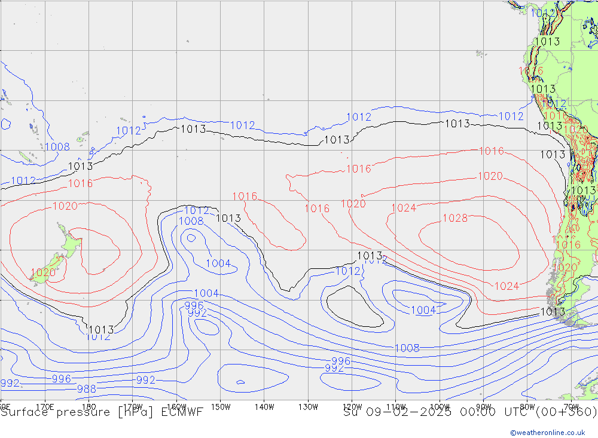
Task: Click the 1024 label west of the 1028 high
Action: point(403,208)
